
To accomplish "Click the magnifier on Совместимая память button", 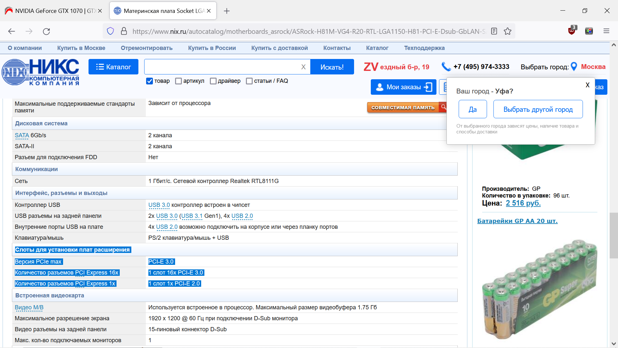I will pyautogui.click(x=444, y=107).
